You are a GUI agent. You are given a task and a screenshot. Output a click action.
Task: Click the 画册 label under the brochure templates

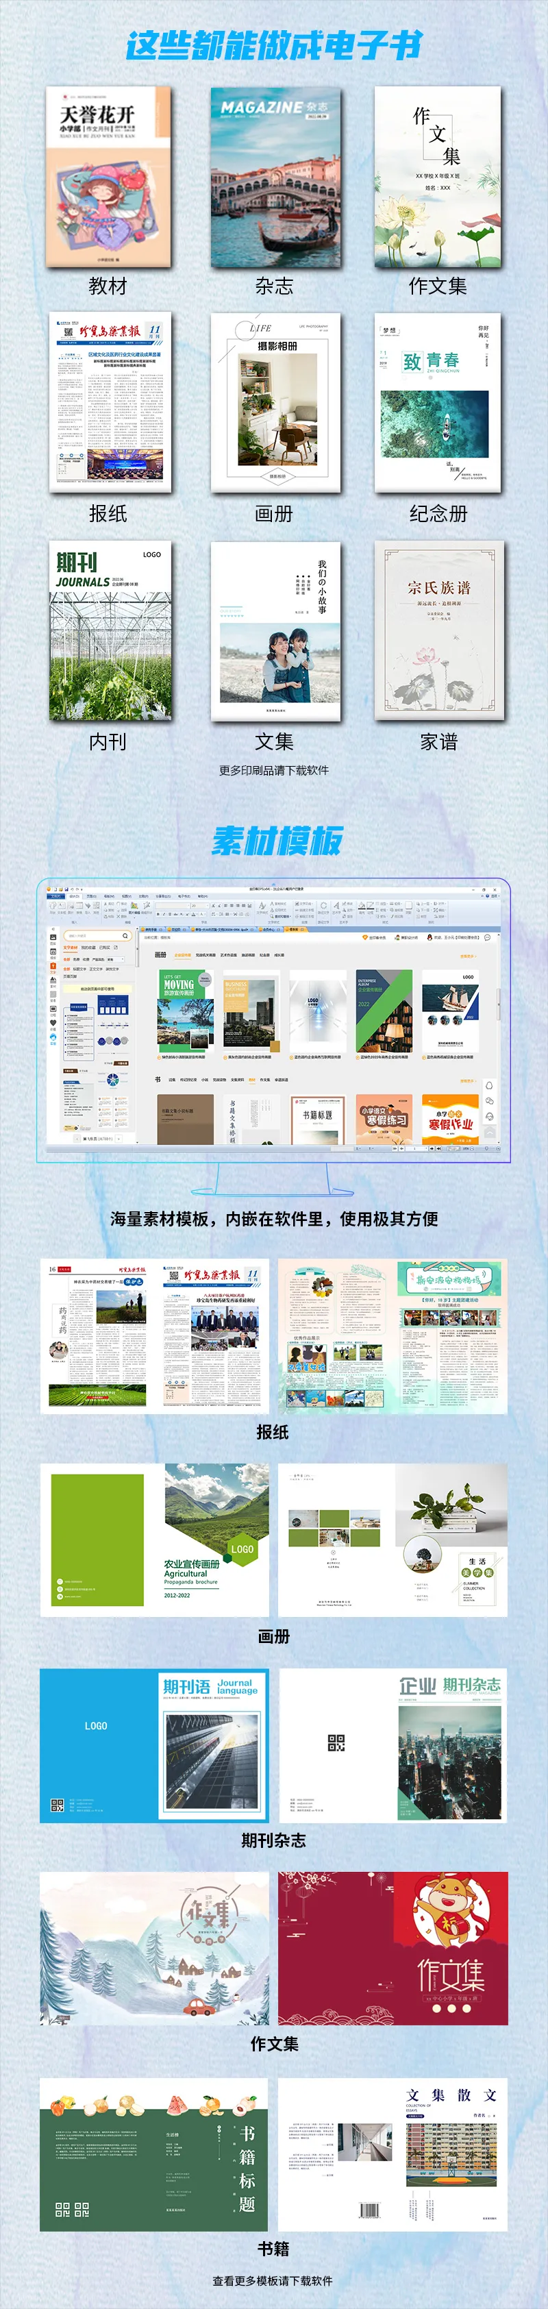(273, 1636)
